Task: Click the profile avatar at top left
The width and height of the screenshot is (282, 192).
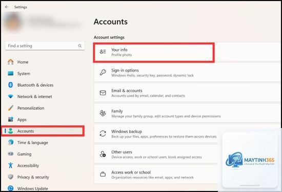Action: [x=13, y=22]
